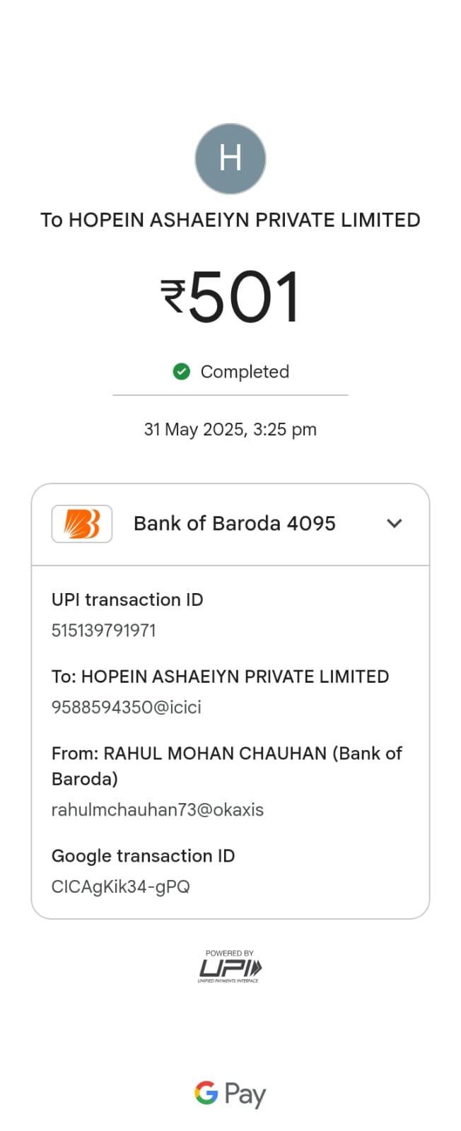Open the Bank of Baroda 4095 selector

[230, 525]
